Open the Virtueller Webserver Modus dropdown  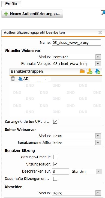[x=77, y=57]
